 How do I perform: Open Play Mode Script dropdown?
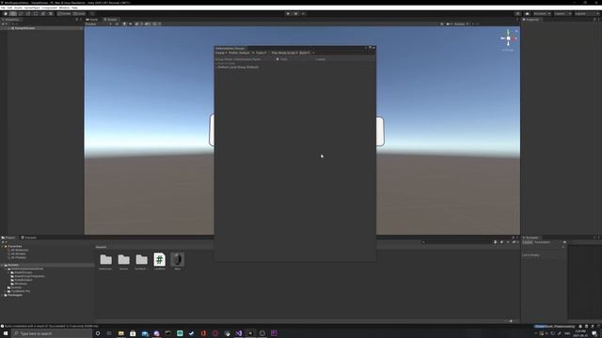point(284,53)
